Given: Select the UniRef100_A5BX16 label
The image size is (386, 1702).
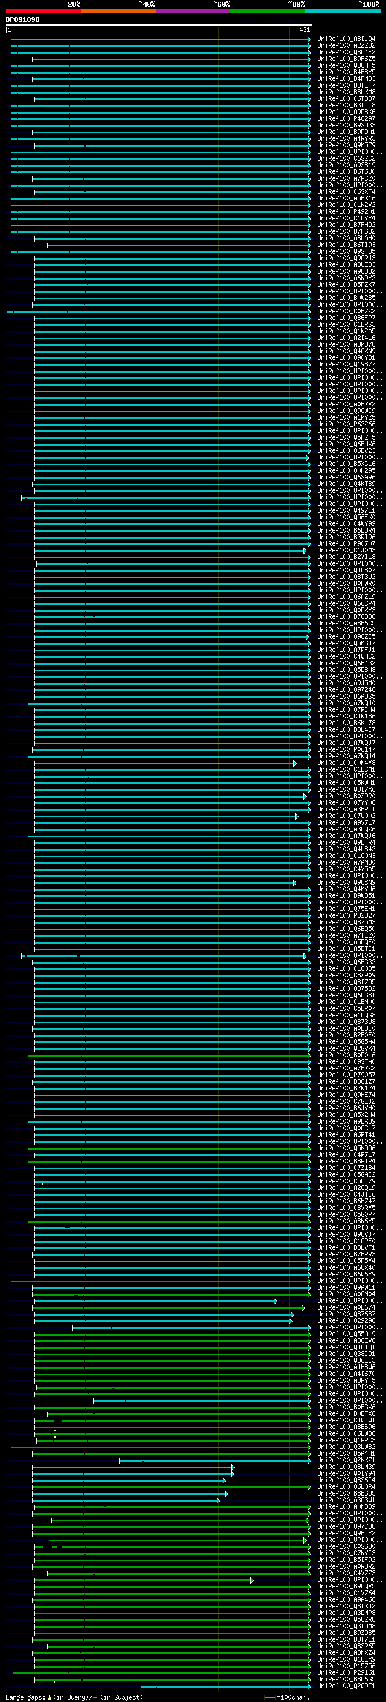Looking at the screenshot, I should pos(346,198).
